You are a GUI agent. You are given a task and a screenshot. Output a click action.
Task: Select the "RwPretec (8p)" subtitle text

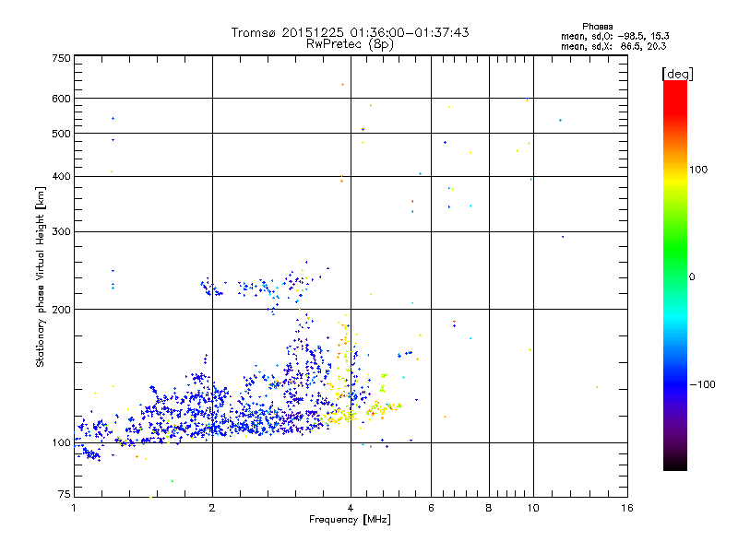coord(350,44)
